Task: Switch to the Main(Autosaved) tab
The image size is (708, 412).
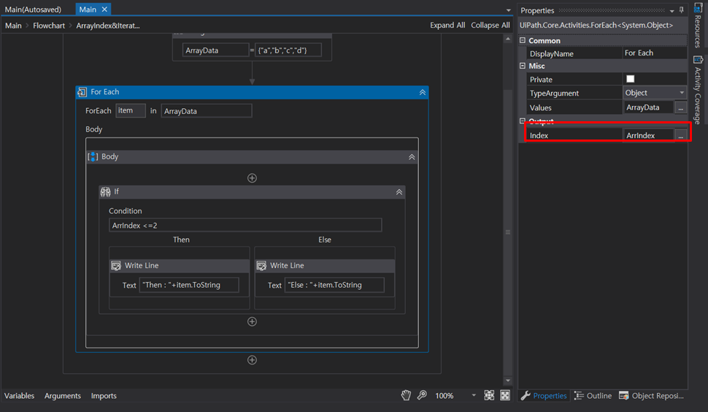Action: [x=33, y=9]
